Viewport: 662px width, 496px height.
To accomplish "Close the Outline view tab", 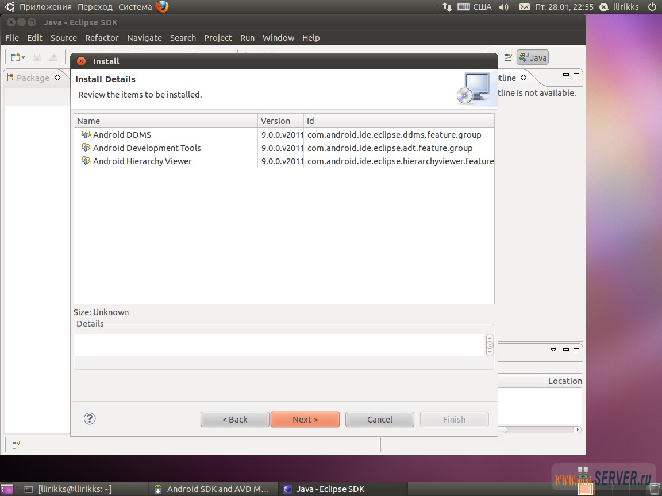I will click(x=524, y=77).
